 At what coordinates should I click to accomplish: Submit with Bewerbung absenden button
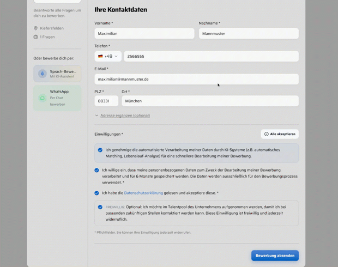(x=275, y=256)
